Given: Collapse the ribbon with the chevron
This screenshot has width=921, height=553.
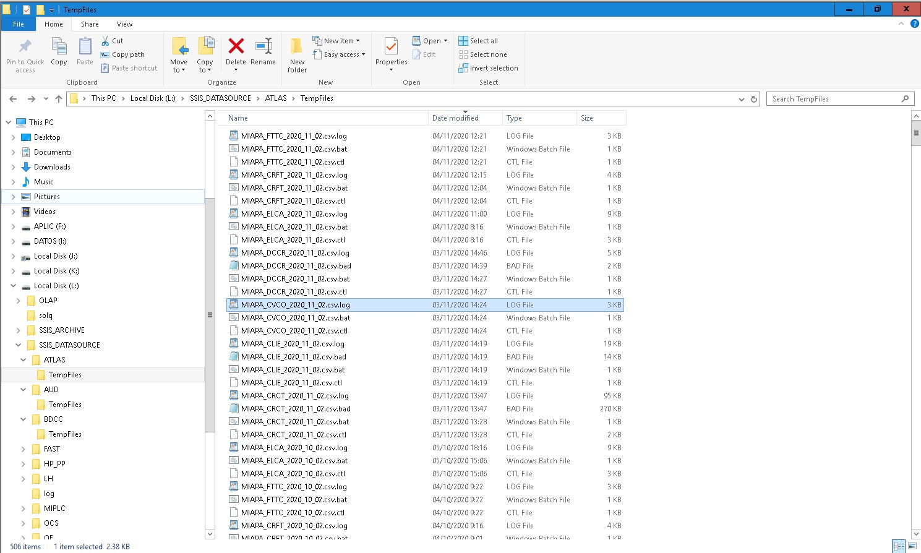Looking at the screenshot, I should pyautogui.click(x=901, y=24).
